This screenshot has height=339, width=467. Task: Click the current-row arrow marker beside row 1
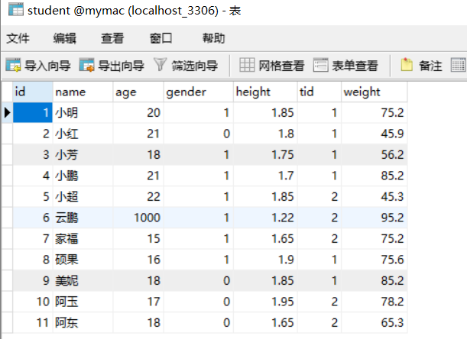coord(7,112)
